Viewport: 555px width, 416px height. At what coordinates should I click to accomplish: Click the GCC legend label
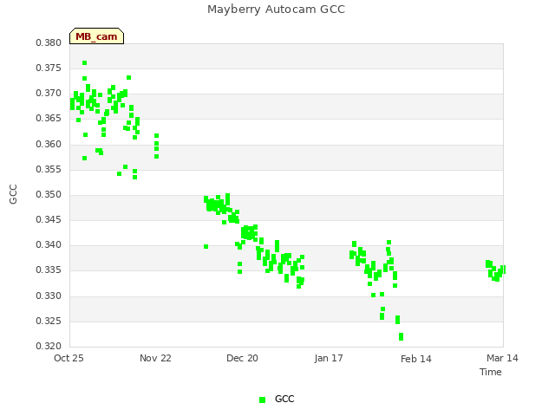click(x=284, y=399)
